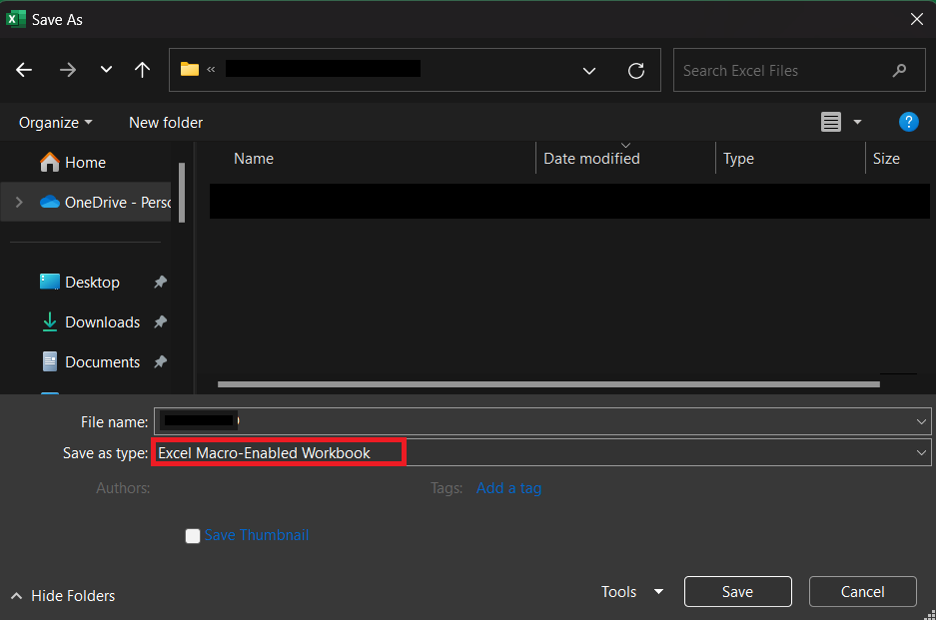Open Help with the blue question mark
Screen dimensions: 936x620
[x=909, y=122]
